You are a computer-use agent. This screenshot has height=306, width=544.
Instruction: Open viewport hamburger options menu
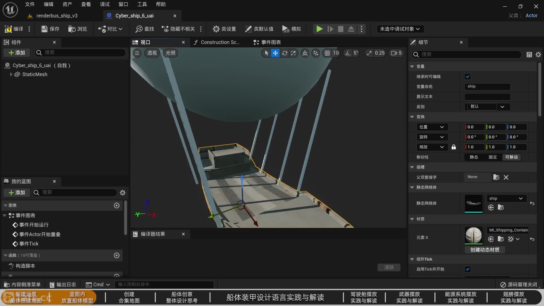coord(137,53)
